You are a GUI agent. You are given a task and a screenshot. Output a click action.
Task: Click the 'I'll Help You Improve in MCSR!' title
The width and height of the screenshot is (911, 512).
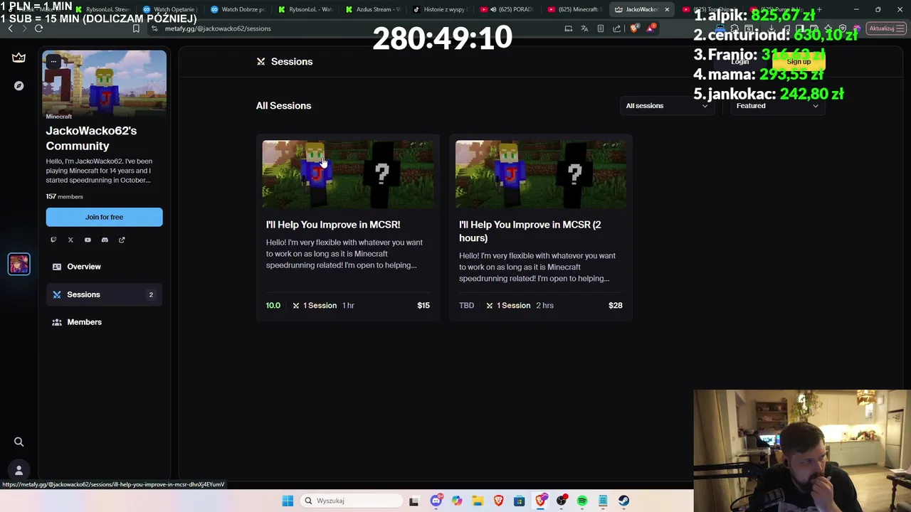333,225
